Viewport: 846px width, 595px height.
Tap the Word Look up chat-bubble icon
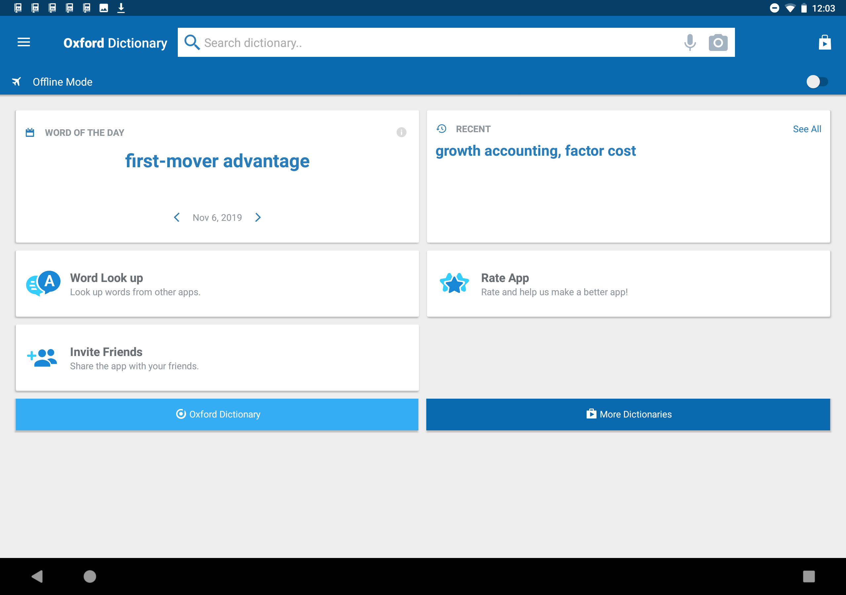43,284
